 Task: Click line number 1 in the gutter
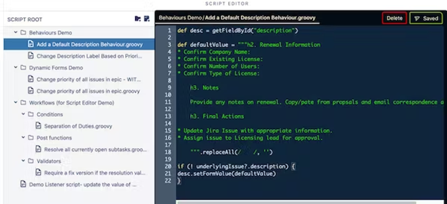(x=169, y=31)
